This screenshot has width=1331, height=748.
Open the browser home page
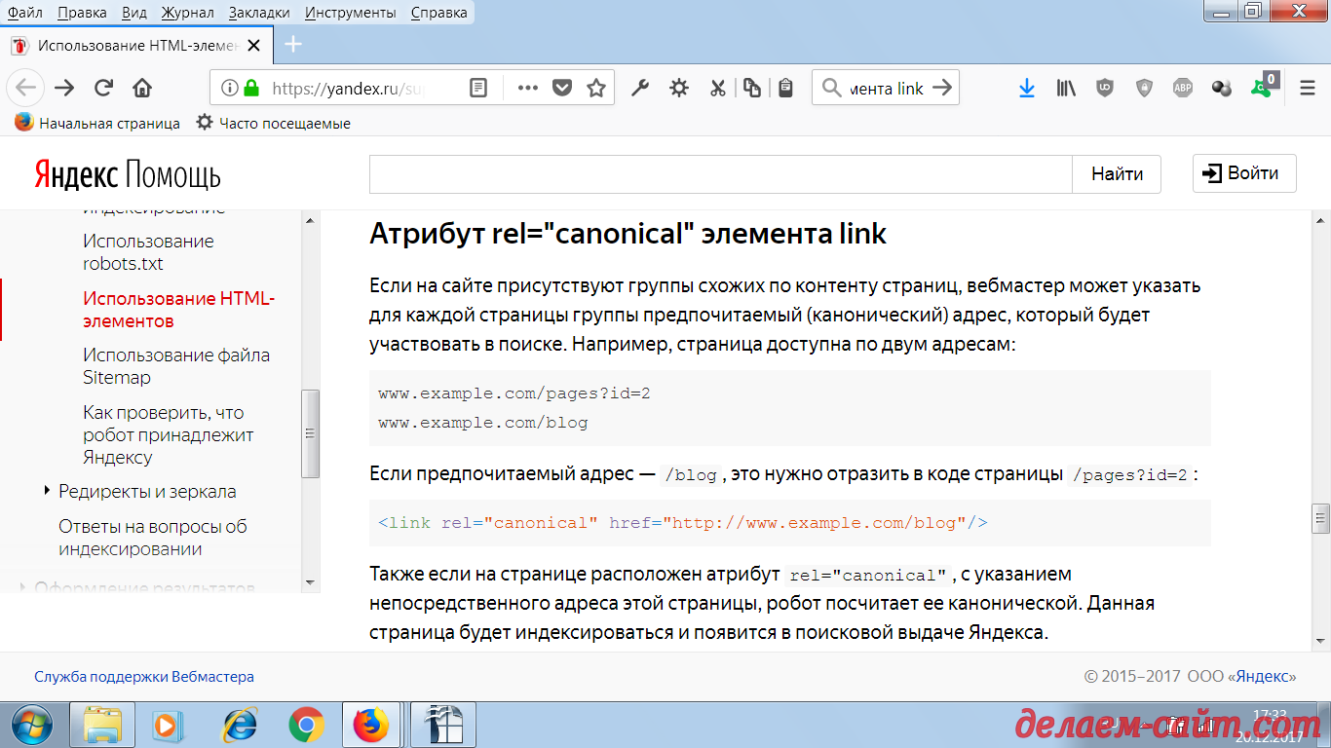(x=142, y=88)
